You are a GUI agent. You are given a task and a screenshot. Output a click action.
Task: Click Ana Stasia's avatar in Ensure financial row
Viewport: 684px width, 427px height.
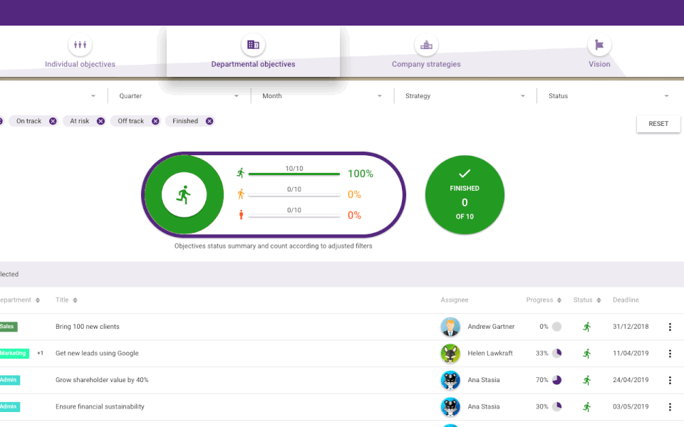(450, 406)
